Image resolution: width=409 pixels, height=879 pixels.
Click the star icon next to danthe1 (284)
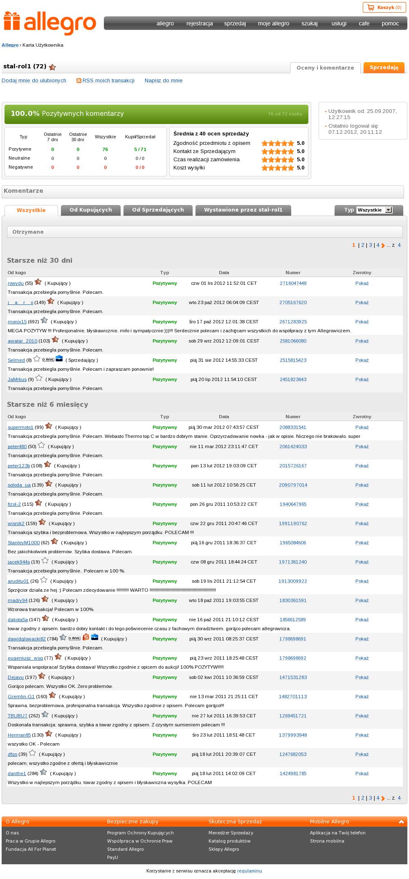point(43,772)
